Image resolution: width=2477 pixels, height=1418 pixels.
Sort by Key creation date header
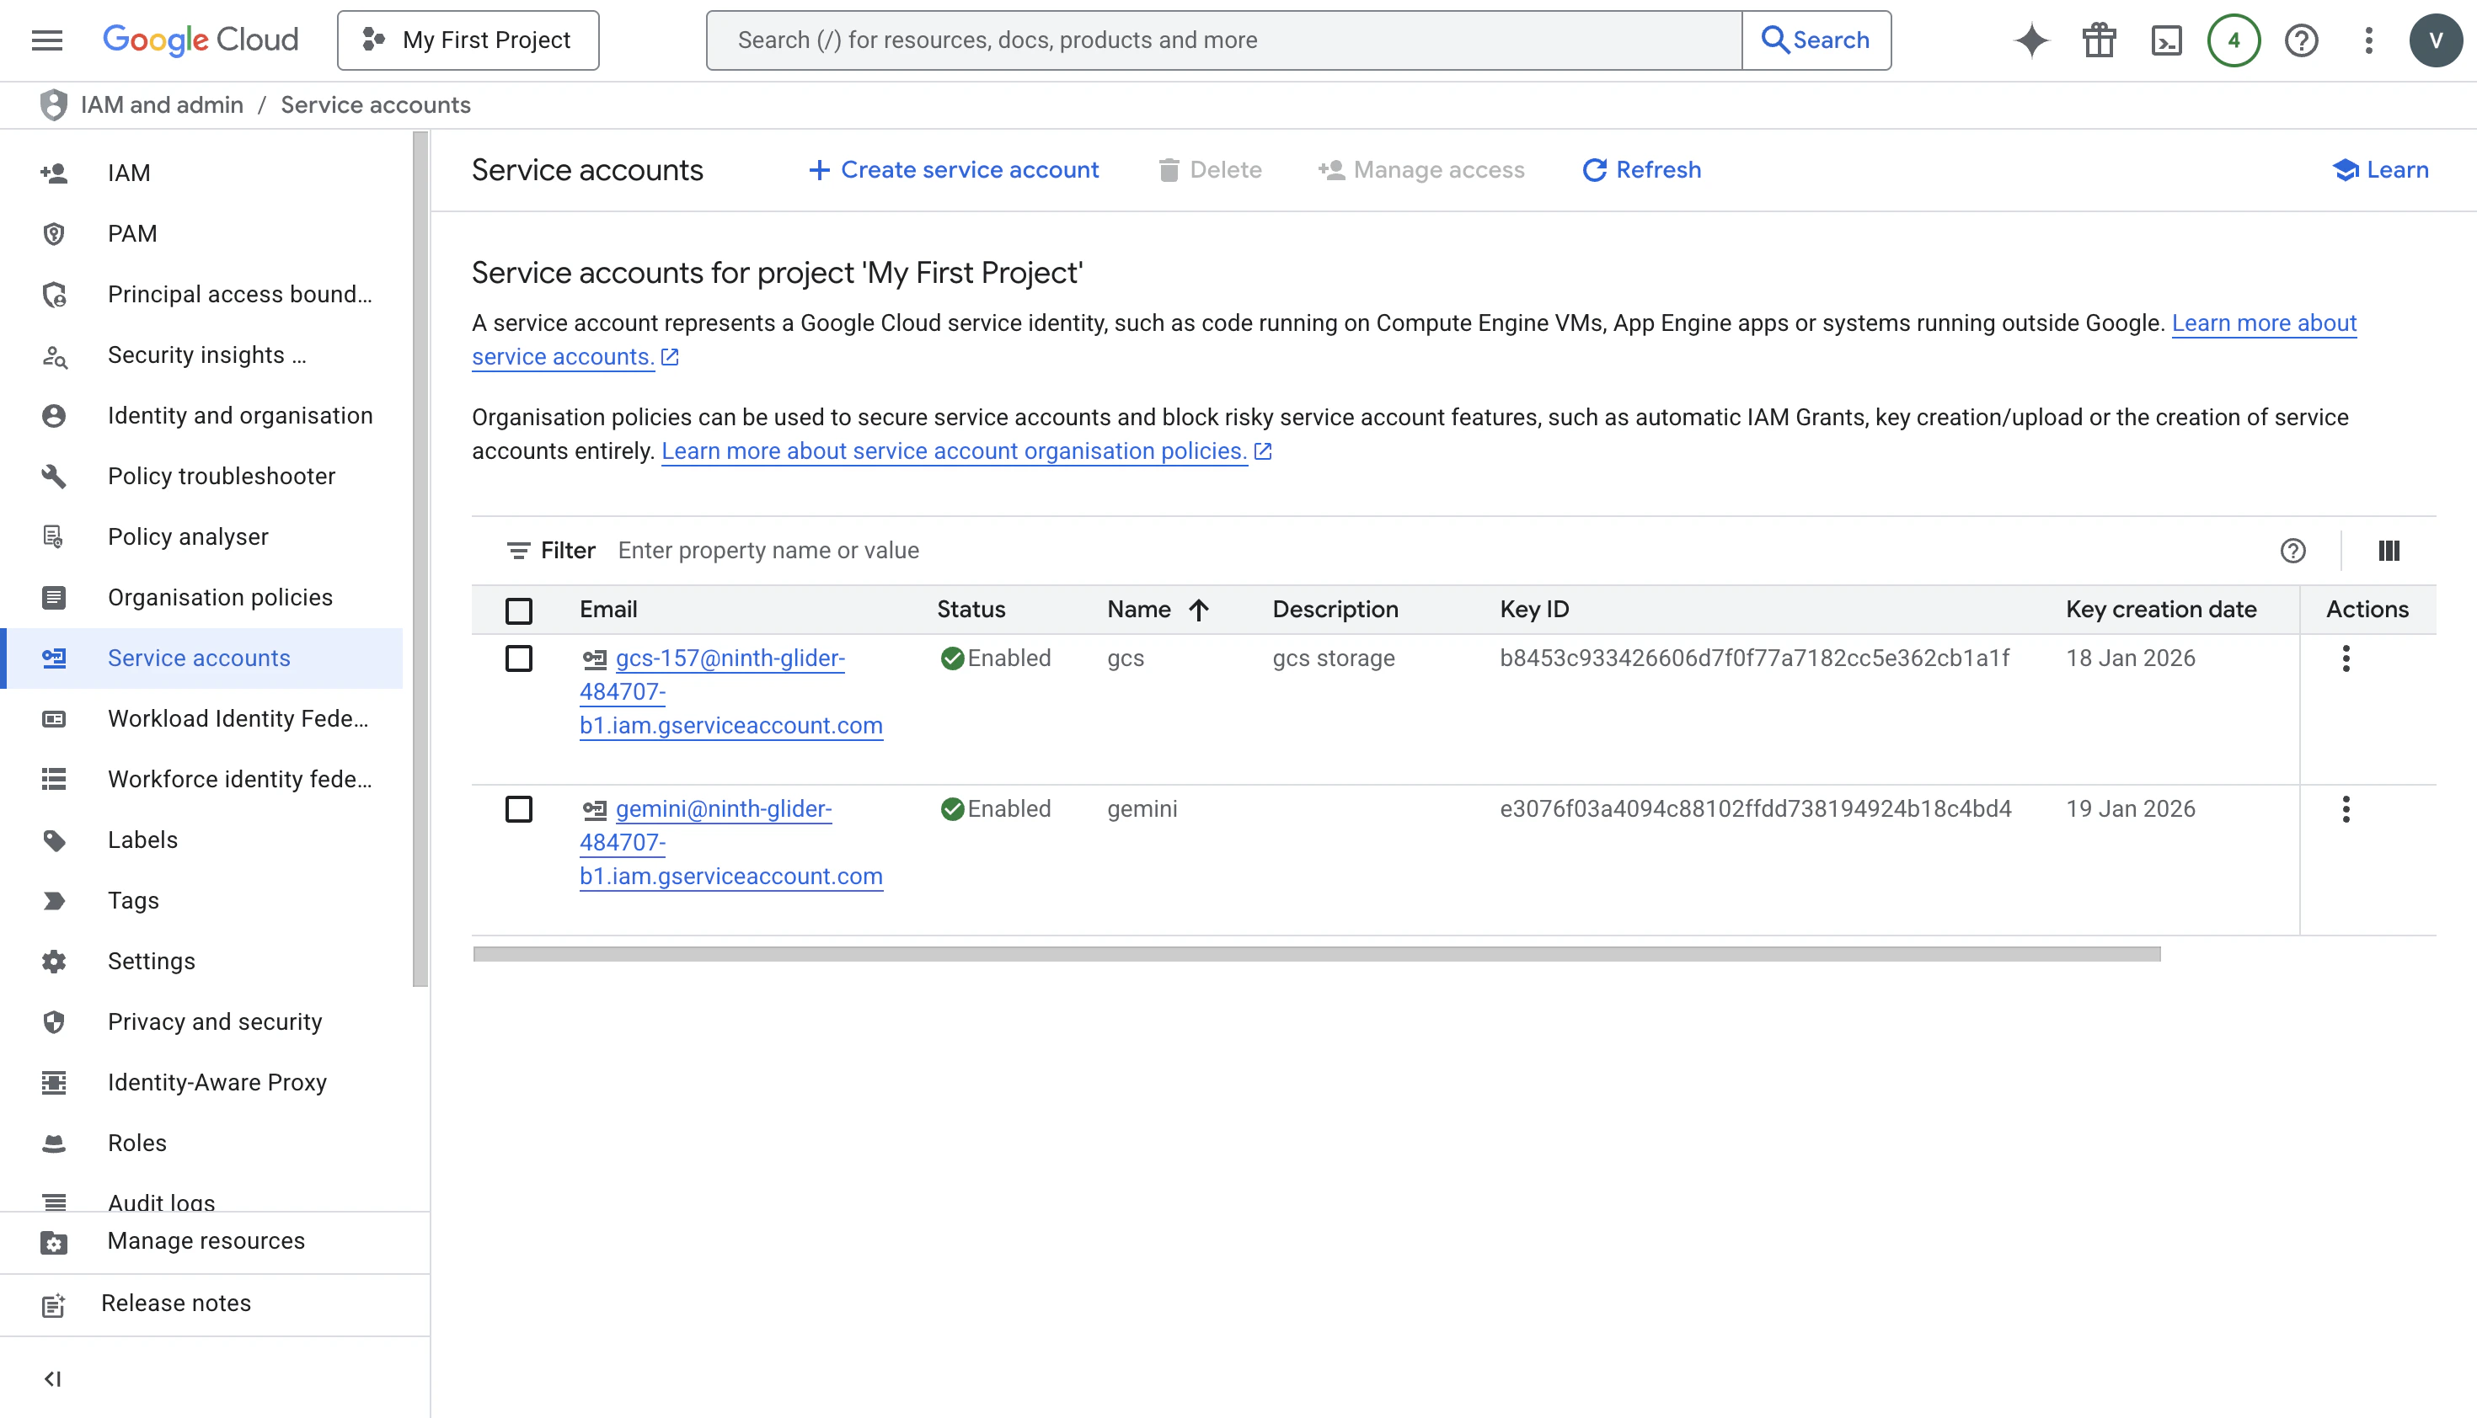(2161, 610)
